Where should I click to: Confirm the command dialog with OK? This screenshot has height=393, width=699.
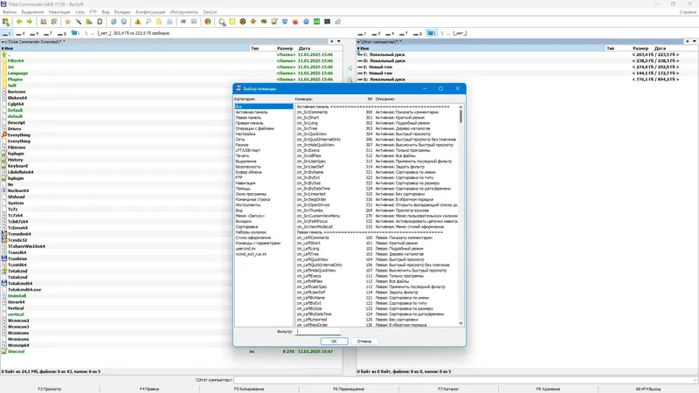tap(334, 341)
